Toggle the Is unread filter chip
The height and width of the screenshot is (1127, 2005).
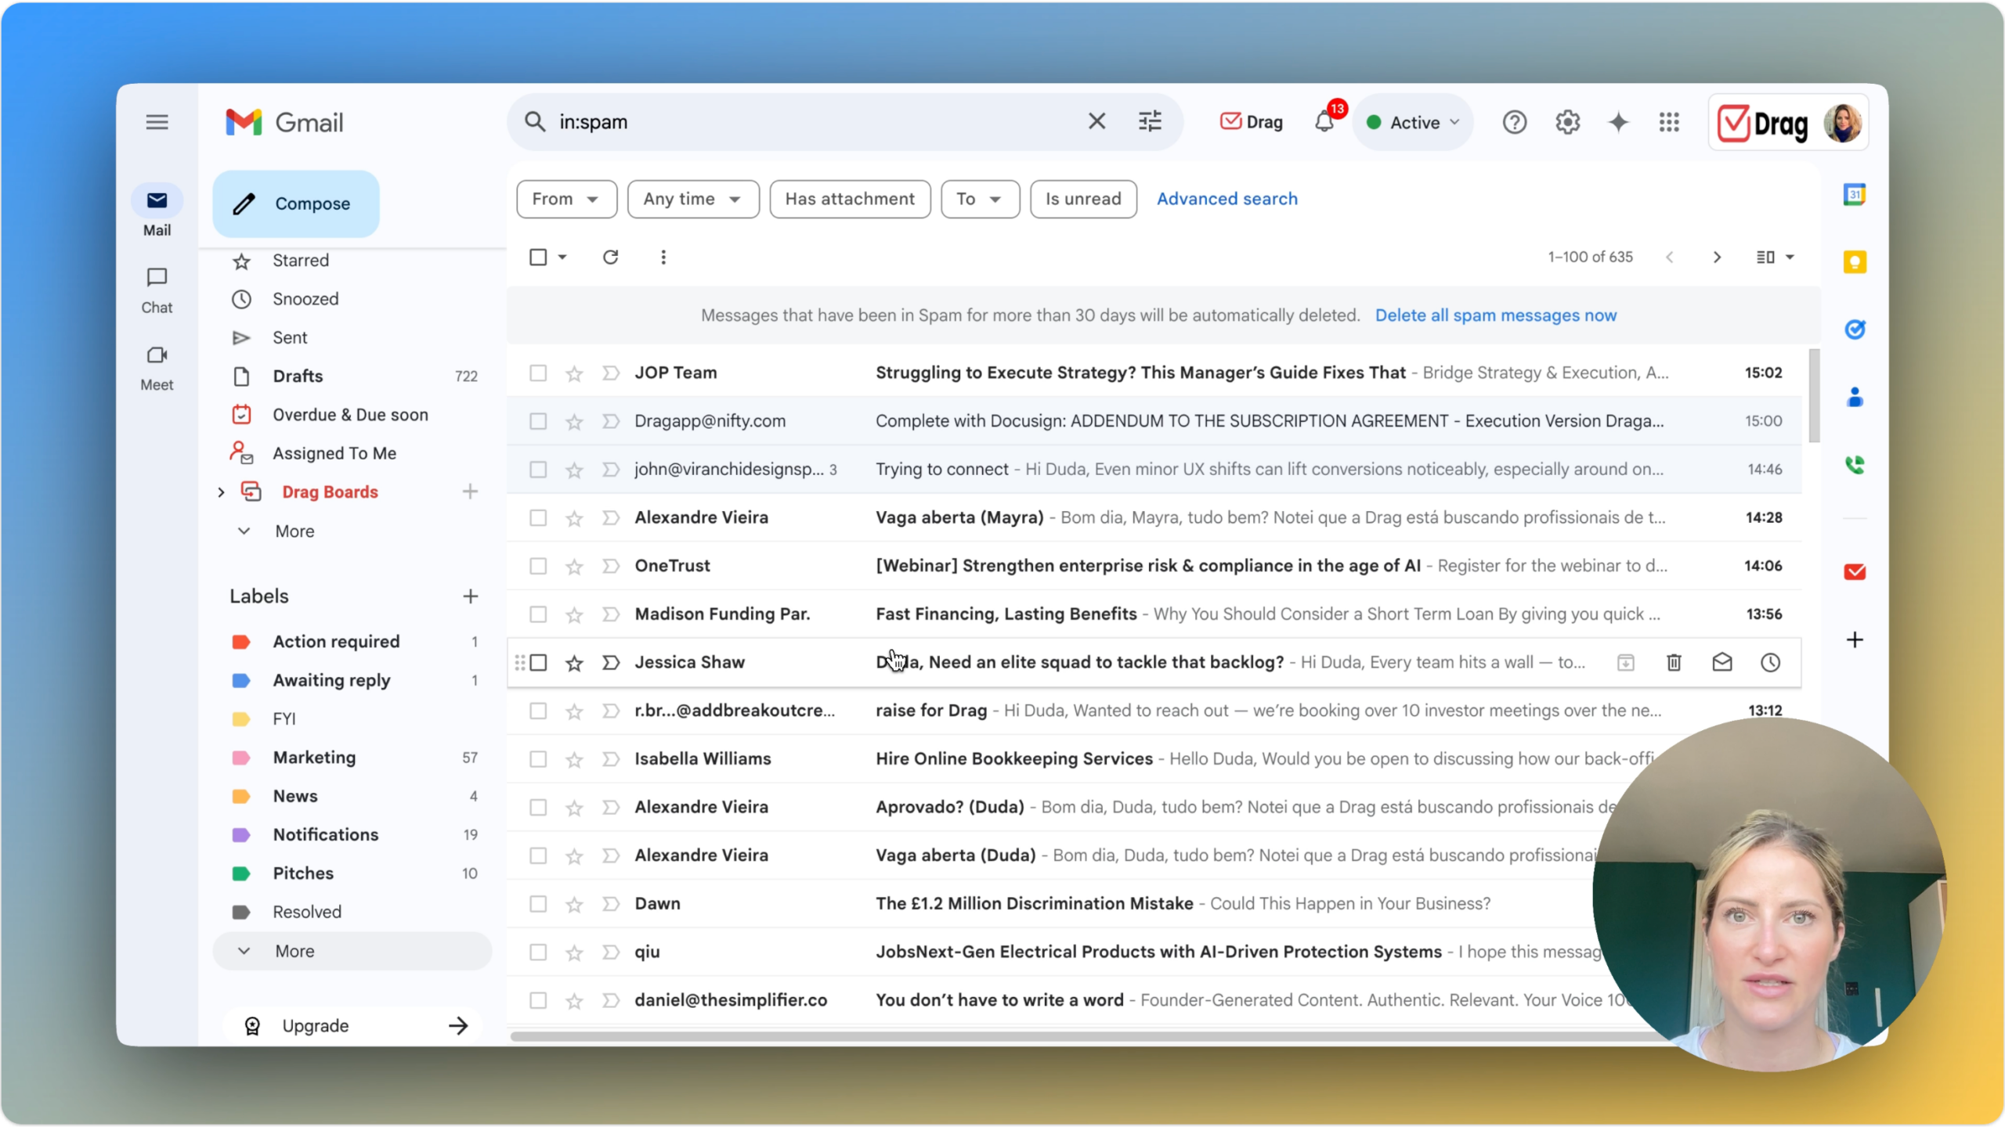1083,199
